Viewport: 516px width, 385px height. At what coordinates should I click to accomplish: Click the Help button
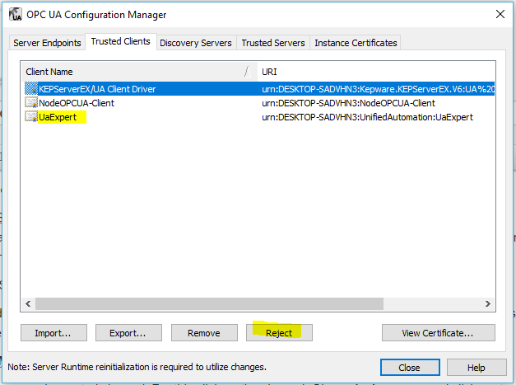pyautogui.click(x=476, y=368)
